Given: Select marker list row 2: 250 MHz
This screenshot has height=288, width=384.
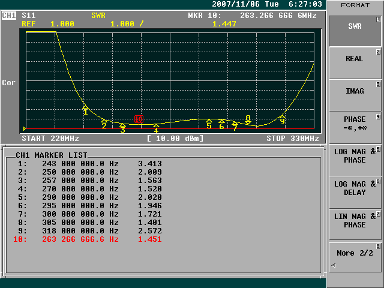Looking at the screenshot, I should pos(89,172).
